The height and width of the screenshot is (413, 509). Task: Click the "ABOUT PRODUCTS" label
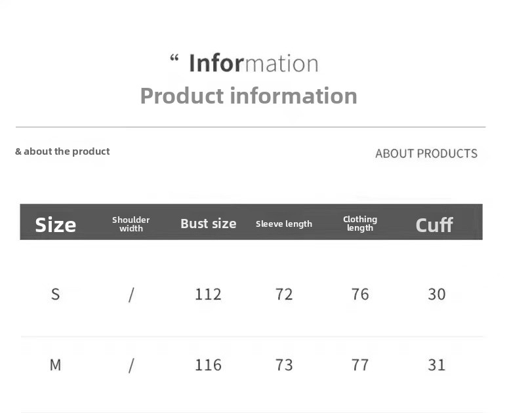click(x=426, y=153)
